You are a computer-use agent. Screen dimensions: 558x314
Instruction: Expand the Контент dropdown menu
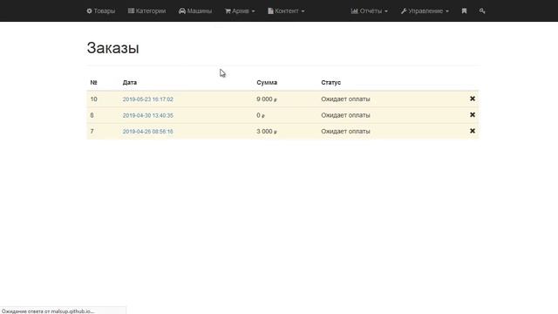(x=286, y=11)
